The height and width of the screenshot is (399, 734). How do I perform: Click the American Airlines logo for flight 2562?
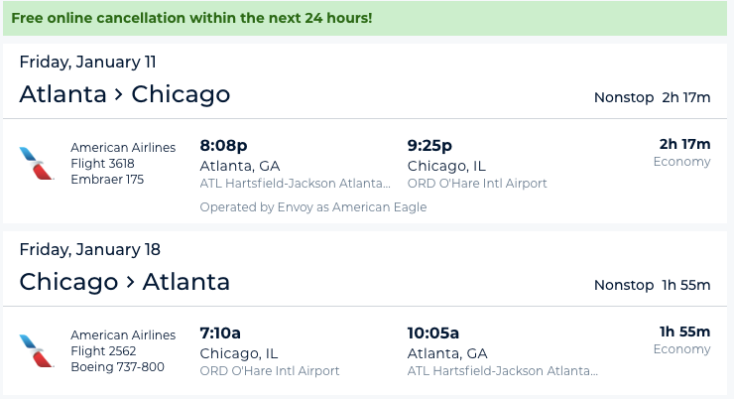(37, 350)
